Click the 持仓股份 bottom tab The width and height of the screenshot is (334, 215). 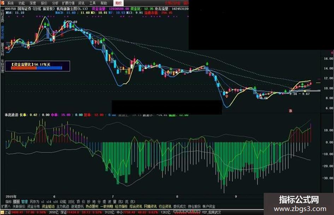pos(194,206)
